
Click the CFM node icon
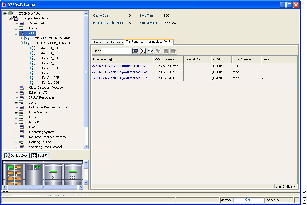pyautogui.click(x=21, y=33)
